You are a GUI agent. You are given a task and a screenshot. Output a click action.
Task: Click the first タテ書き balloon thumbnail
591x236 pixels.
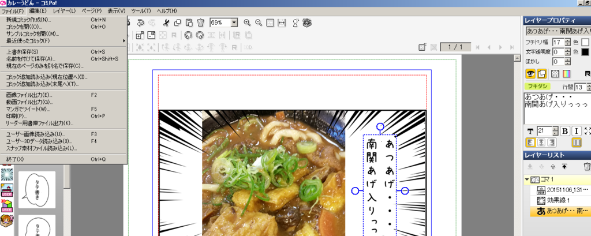tap(37, 190)
